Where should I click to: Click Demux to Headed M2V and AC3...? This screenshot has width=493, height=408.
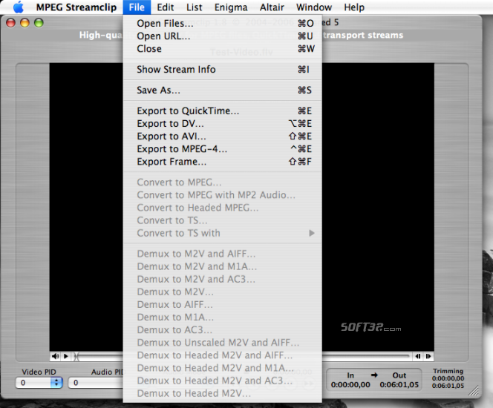click(222, 381)
